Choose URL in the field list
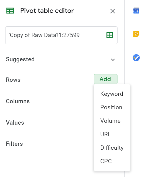Image resolution: width=145 pixels, height=177 pixels. click(x=112, y=134)
